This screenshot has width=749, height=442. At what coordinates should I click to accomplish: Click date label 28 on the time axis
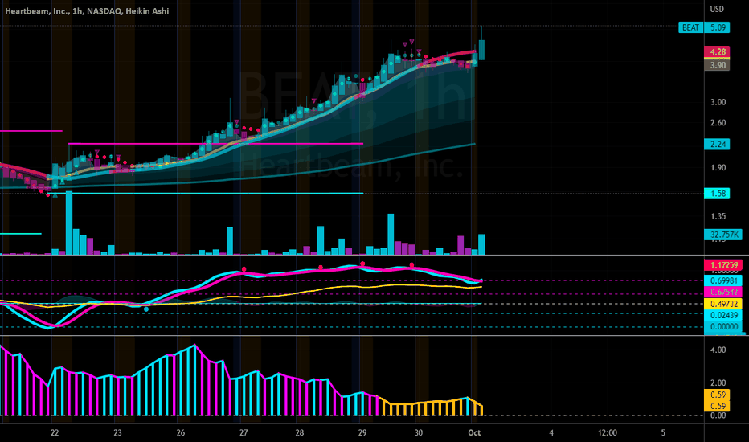coord(300,432)
